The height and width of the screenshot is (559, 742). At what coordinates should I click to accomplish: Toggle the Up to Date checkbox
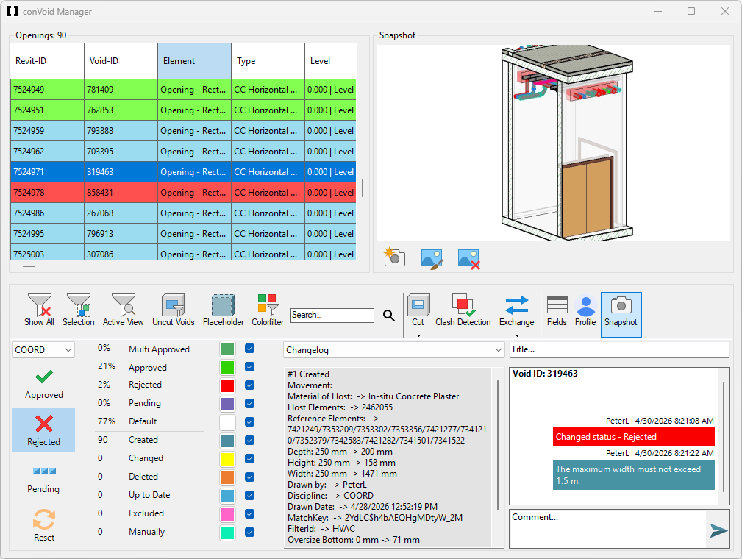[x=250, y=495]
